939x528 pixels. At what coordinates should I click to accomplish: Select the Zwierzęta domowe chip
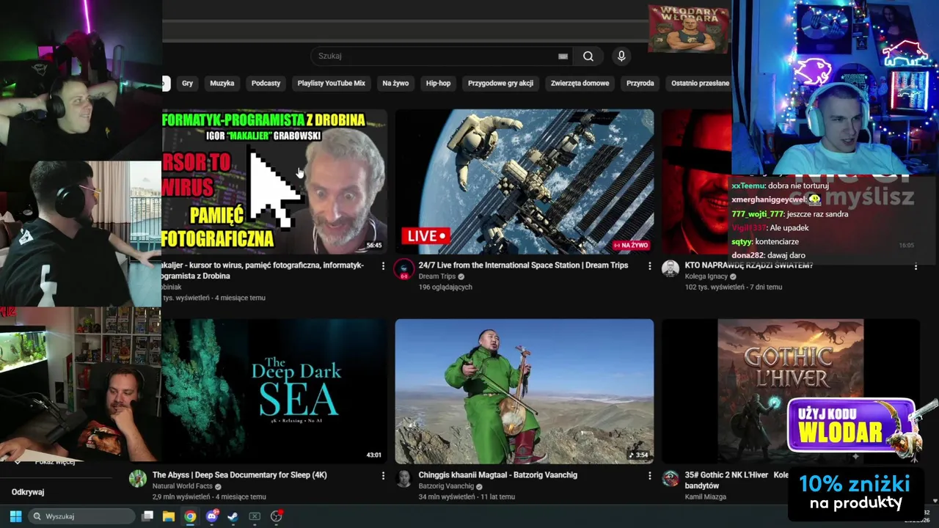[x=580, y=84]
